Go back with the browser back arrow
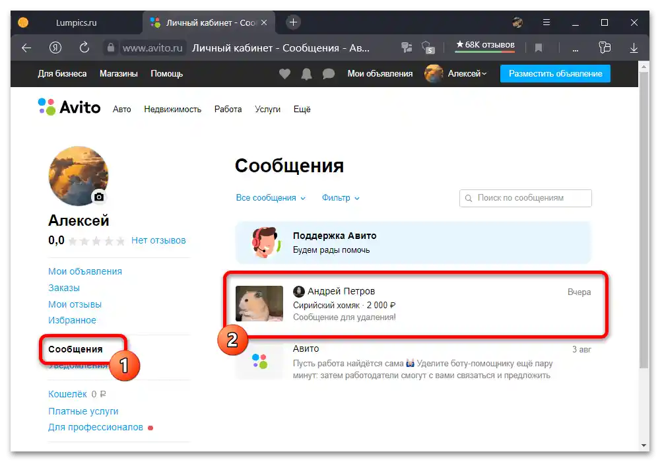This screenshot has width=660, height=462. point(26,48)
